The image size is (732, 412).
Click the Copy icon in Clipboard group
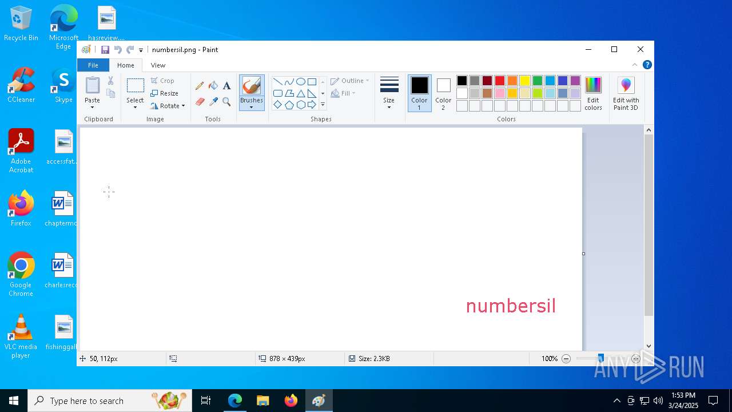pos(110,93)
